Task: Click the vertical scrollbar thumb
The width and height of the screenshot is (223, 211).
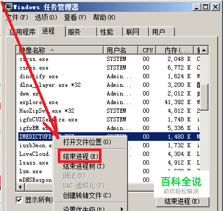Action: point(204,97)
